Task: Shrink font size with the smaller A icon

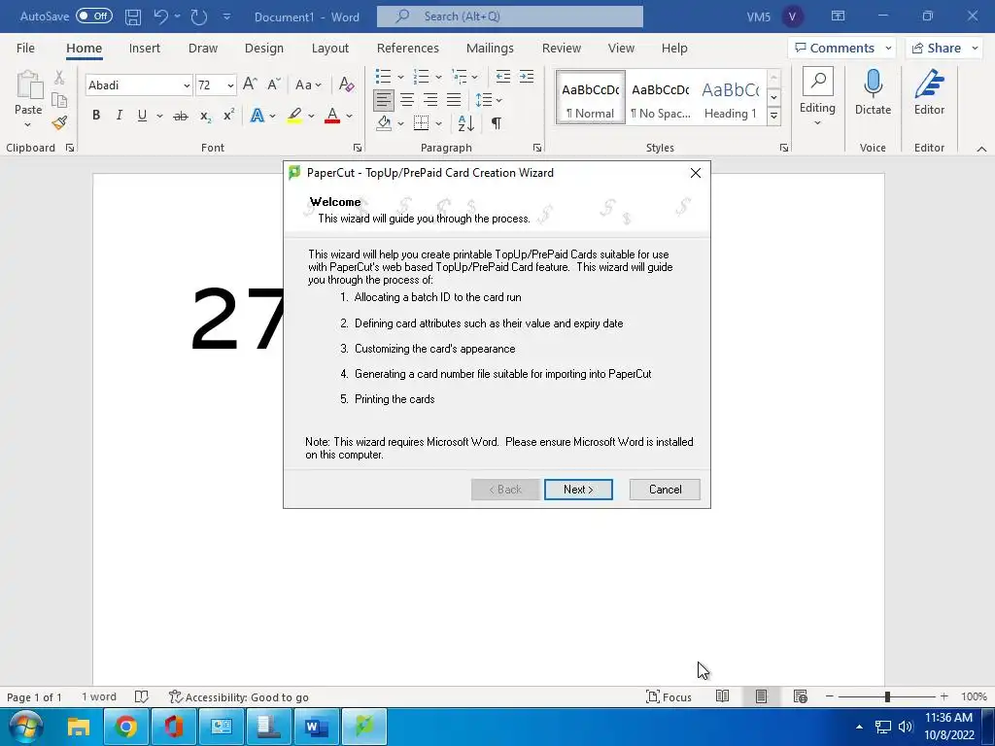Action: (x=273, y=85)
